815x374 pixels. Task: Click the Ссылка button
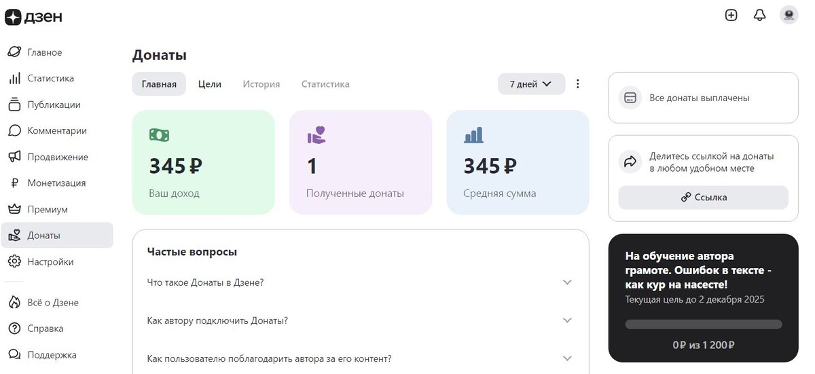coord(704,198)
